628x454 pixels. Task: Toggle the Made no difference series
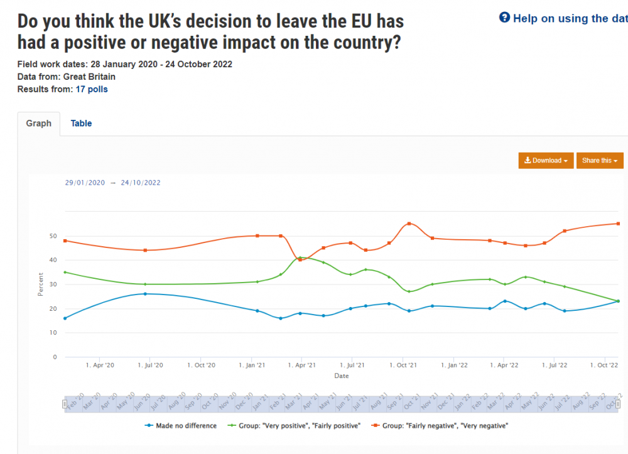pyautogui.click(x=181, y=426)
